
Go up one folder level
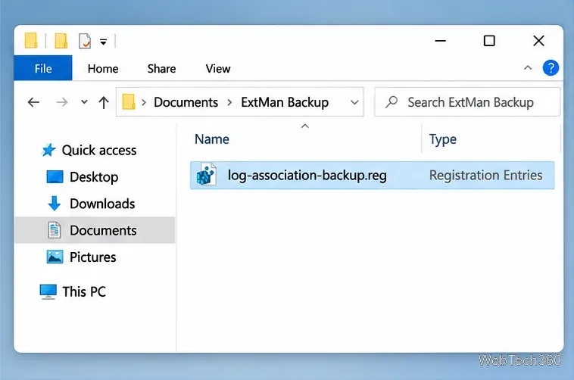[104, 102]
